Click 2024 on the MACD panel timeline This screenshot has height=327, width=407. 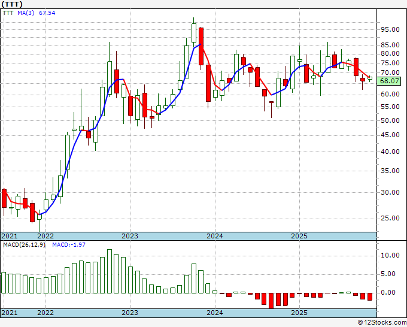(x=214, y=313)
